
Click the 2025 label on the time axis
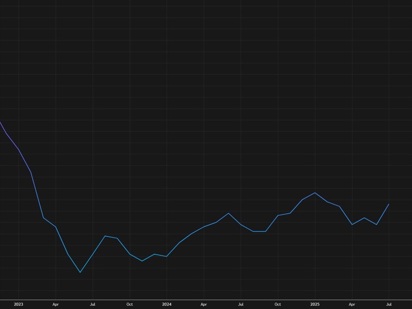click(315, 304)
